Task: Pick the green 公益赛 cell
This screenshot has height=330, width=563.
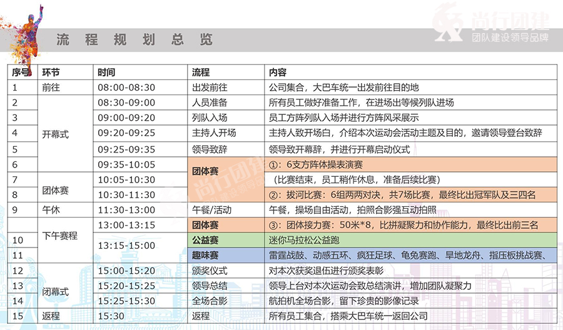Action: click(x=226, y=240)
